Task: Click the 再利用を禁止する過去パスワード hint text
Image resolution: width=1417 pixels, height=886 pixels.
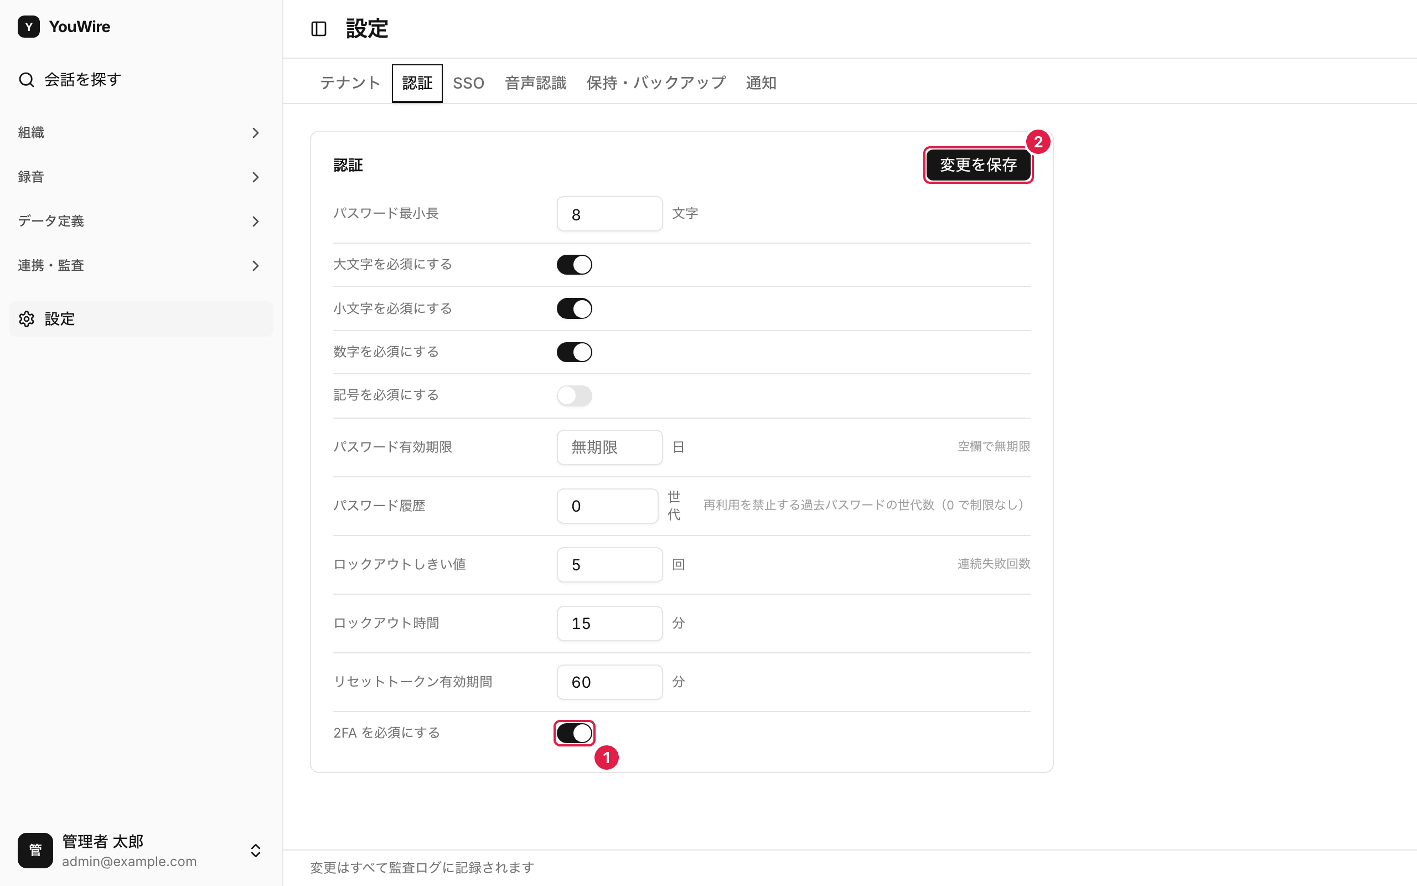Action: click(863, 505)
